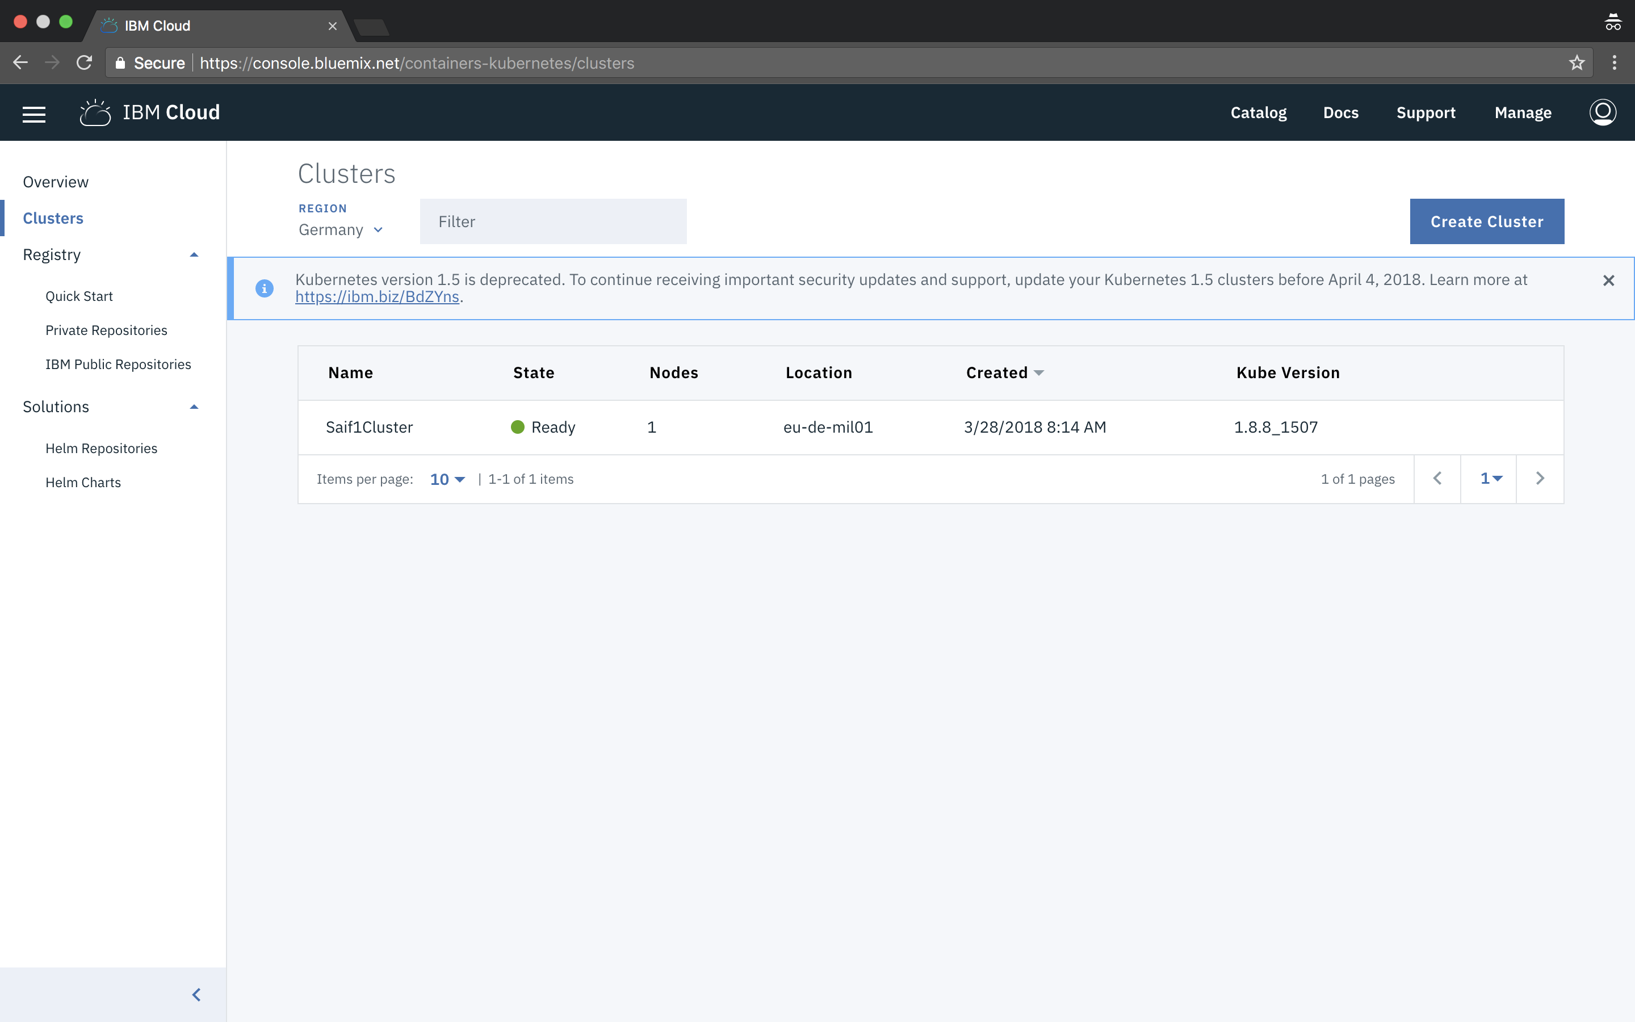Click the info icon in the deprecation banner
Image resolution: width=1635 pixels, height=1022 pixels.
pyautogui.click(x=264, y=288)
